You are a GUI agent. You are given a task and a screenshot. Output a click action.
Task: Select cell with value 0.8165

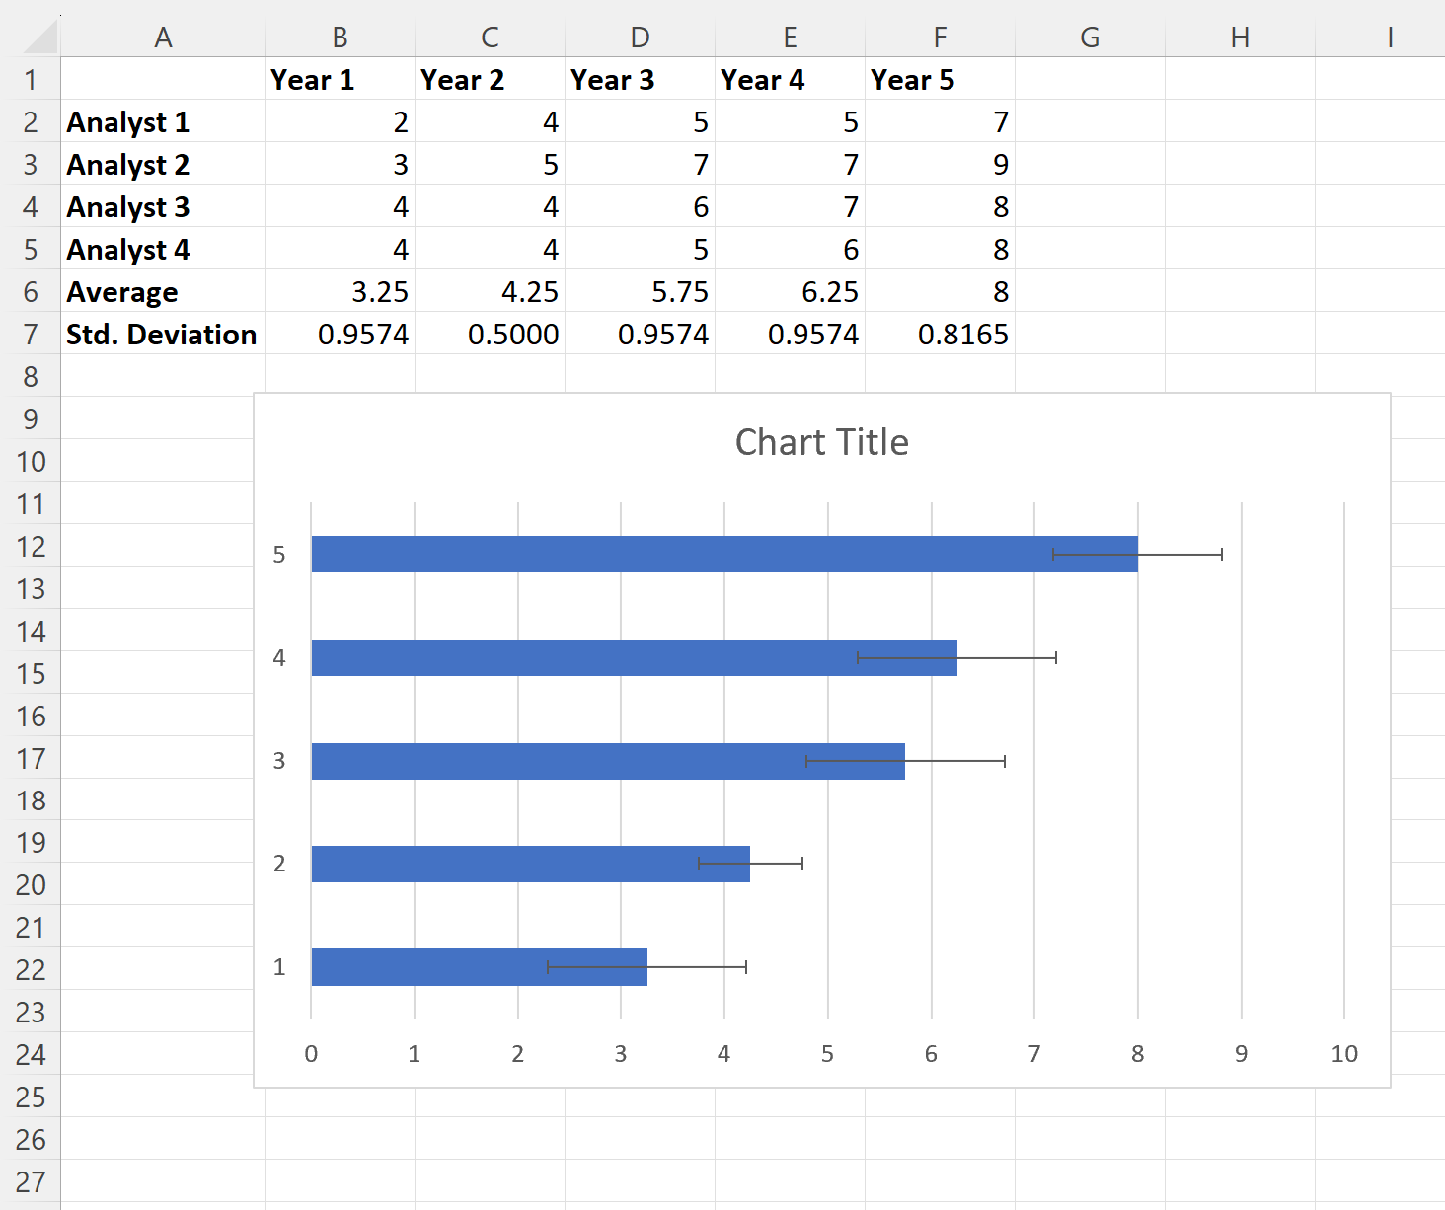click(x=940, y=335)
